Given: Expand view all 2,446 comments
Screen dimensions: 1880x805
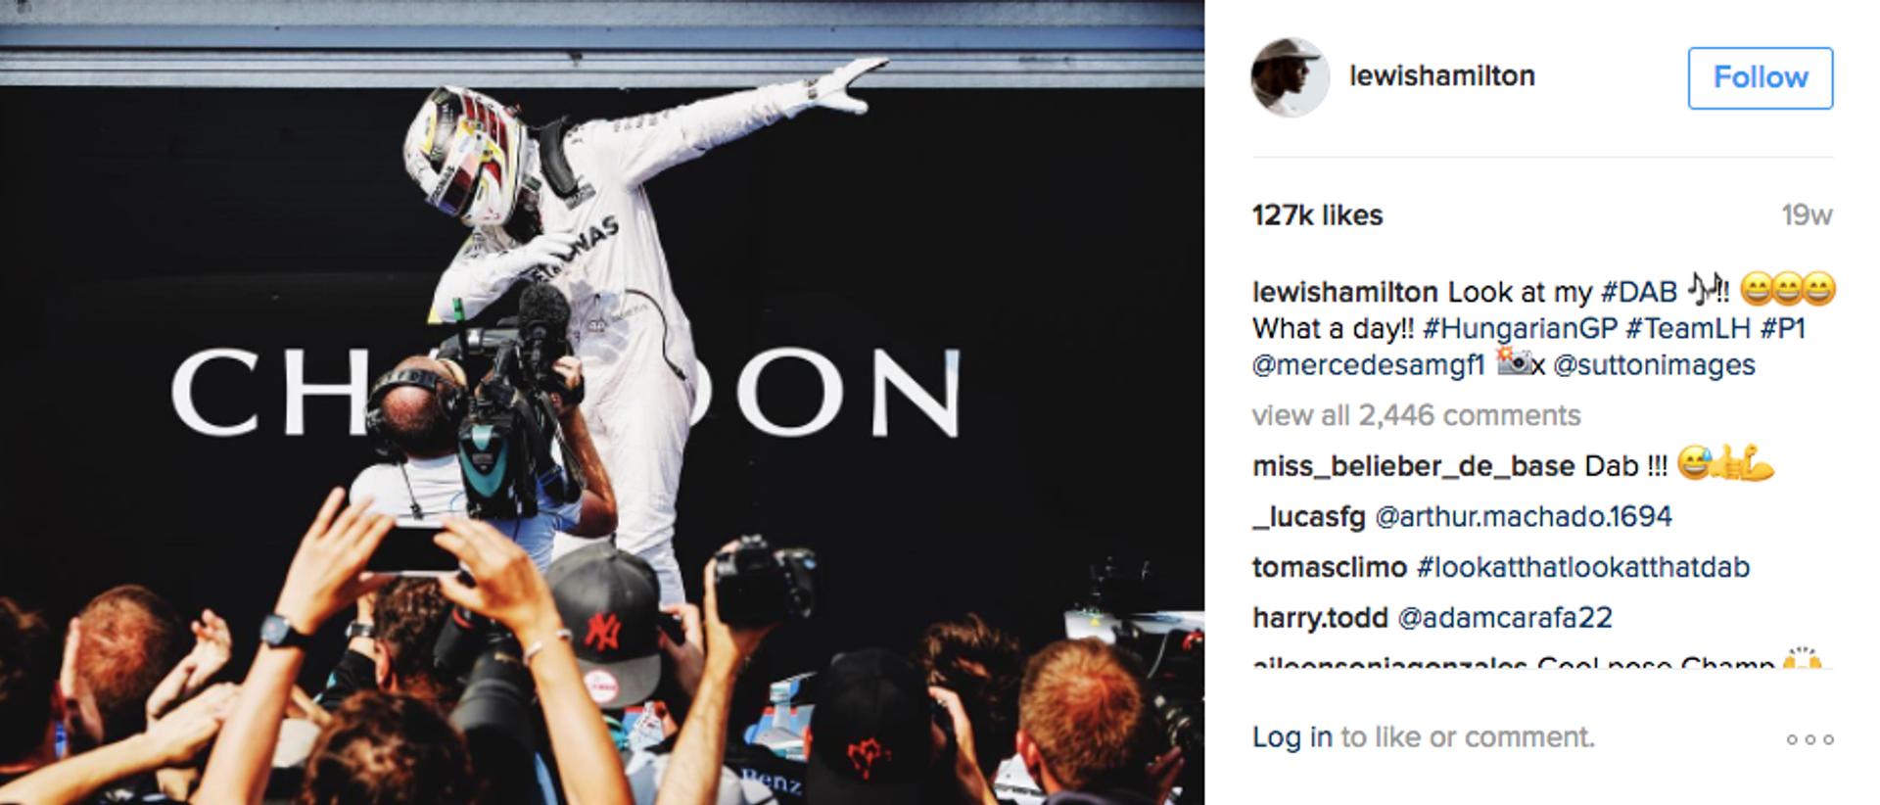Looking at the screenshot, I should 1416,415.
